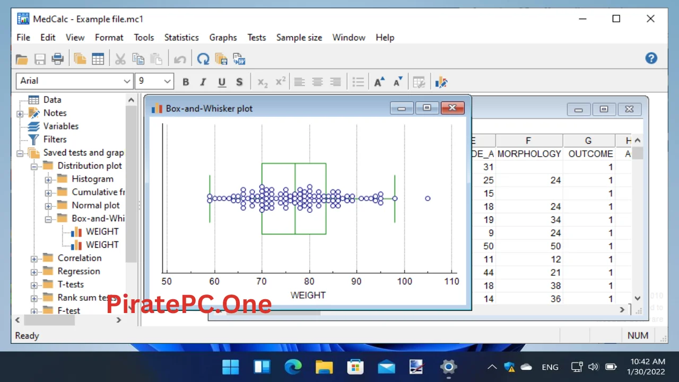Click the sidebar horizontal scrollbar right arrow

[x=119, y=320]
